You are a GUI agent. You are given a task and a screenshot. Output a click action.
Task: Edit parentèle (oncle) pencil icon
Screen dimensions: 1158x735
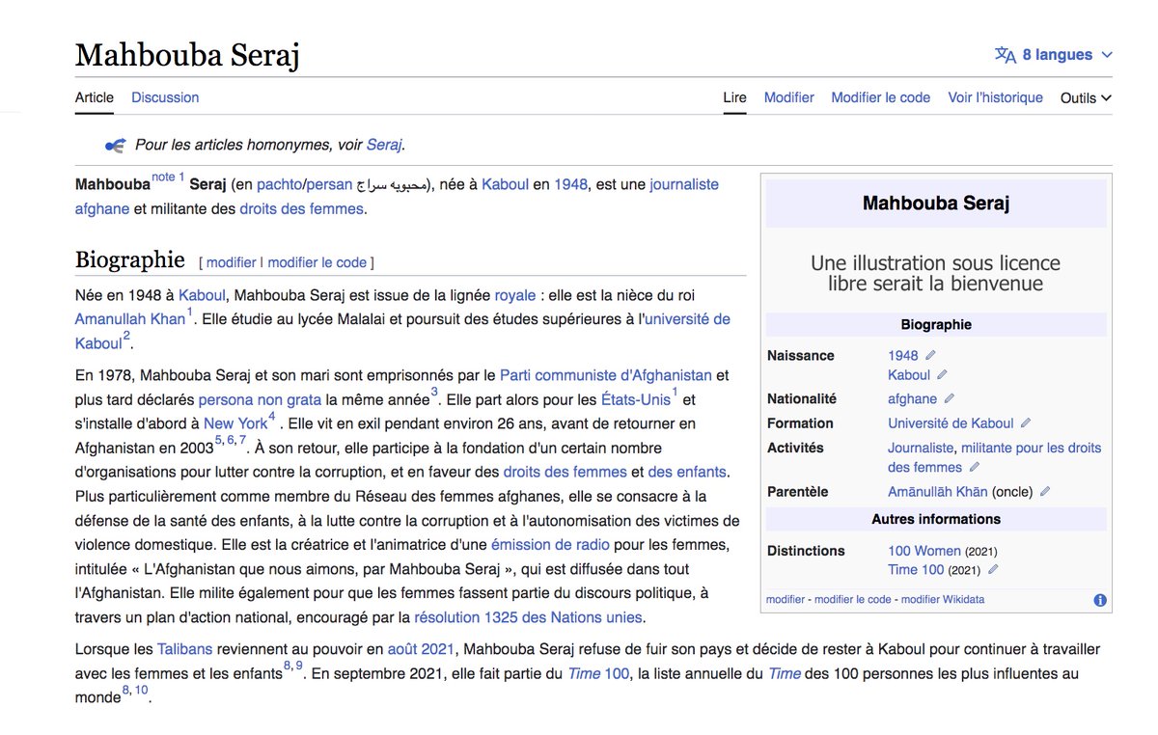1044,491
